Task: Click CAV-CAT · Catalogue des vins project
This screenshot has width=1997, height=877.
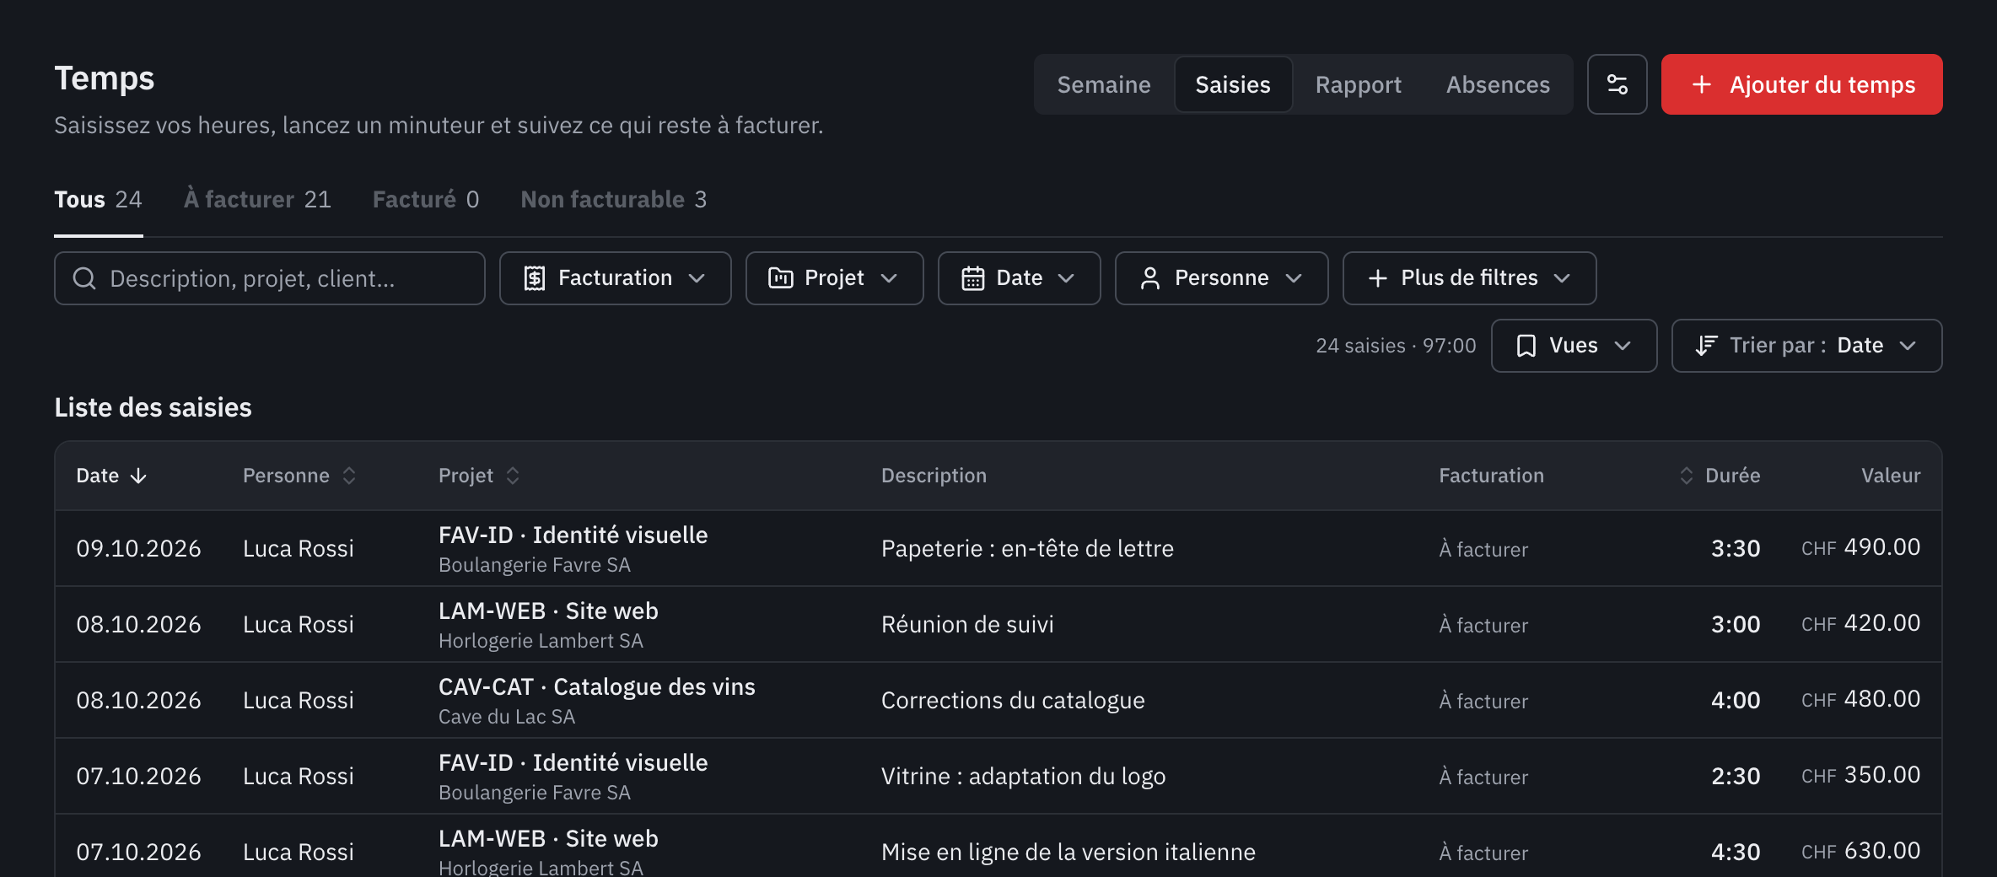Action: pos(596,687)
